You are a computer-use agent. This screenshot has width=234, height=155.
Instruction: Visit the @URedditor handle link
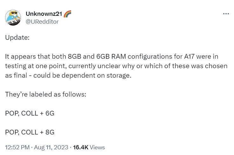point(42,21)
